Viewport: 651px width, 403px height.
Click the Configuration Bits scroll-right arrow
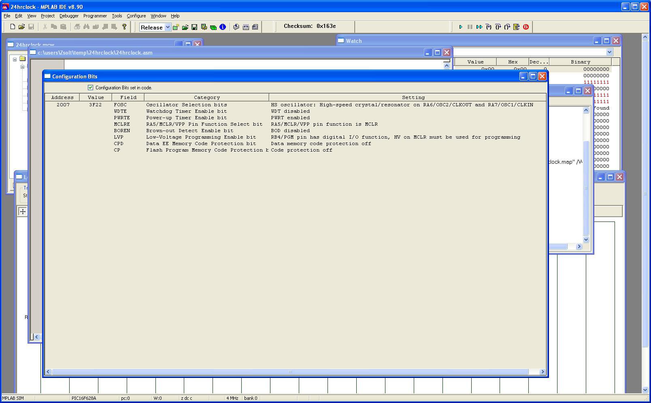tap(543, 372)
